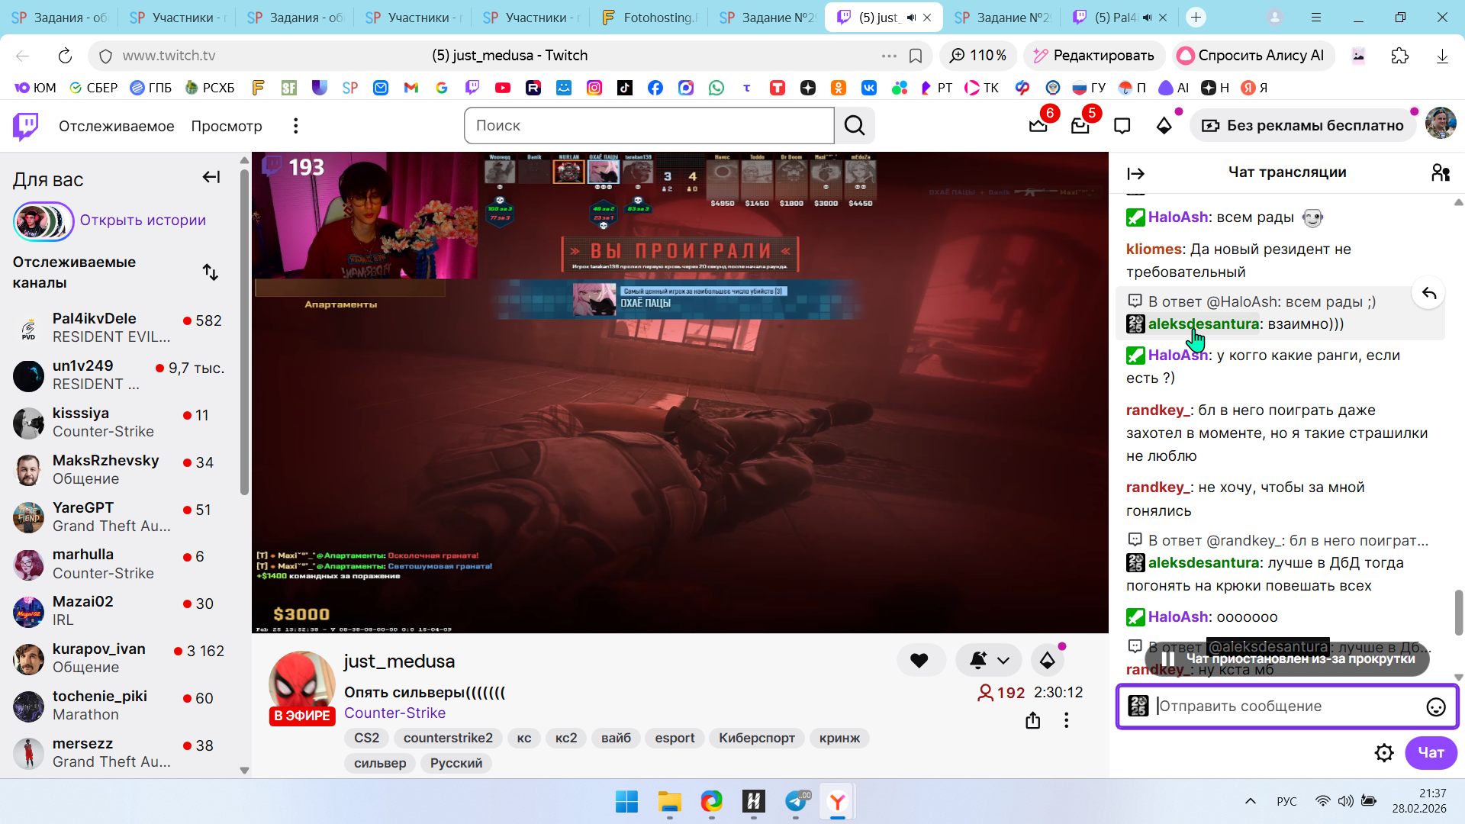The width and height of the screenshot is (1465, 824).
Task: Open the chat settings gear
Action: click(x=1383, y=753)
